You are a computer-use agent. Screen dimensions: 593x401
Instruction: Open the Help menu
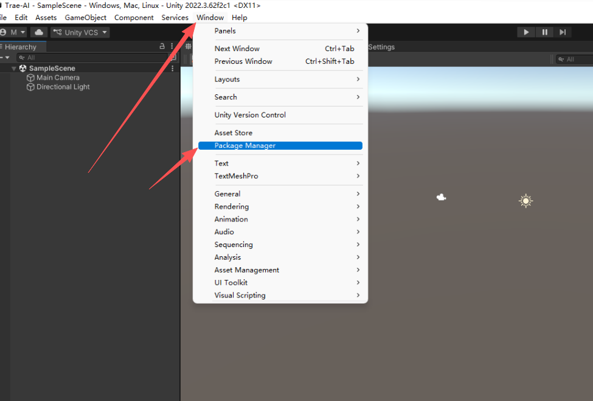pyautogui.click(x=240, y=18)
